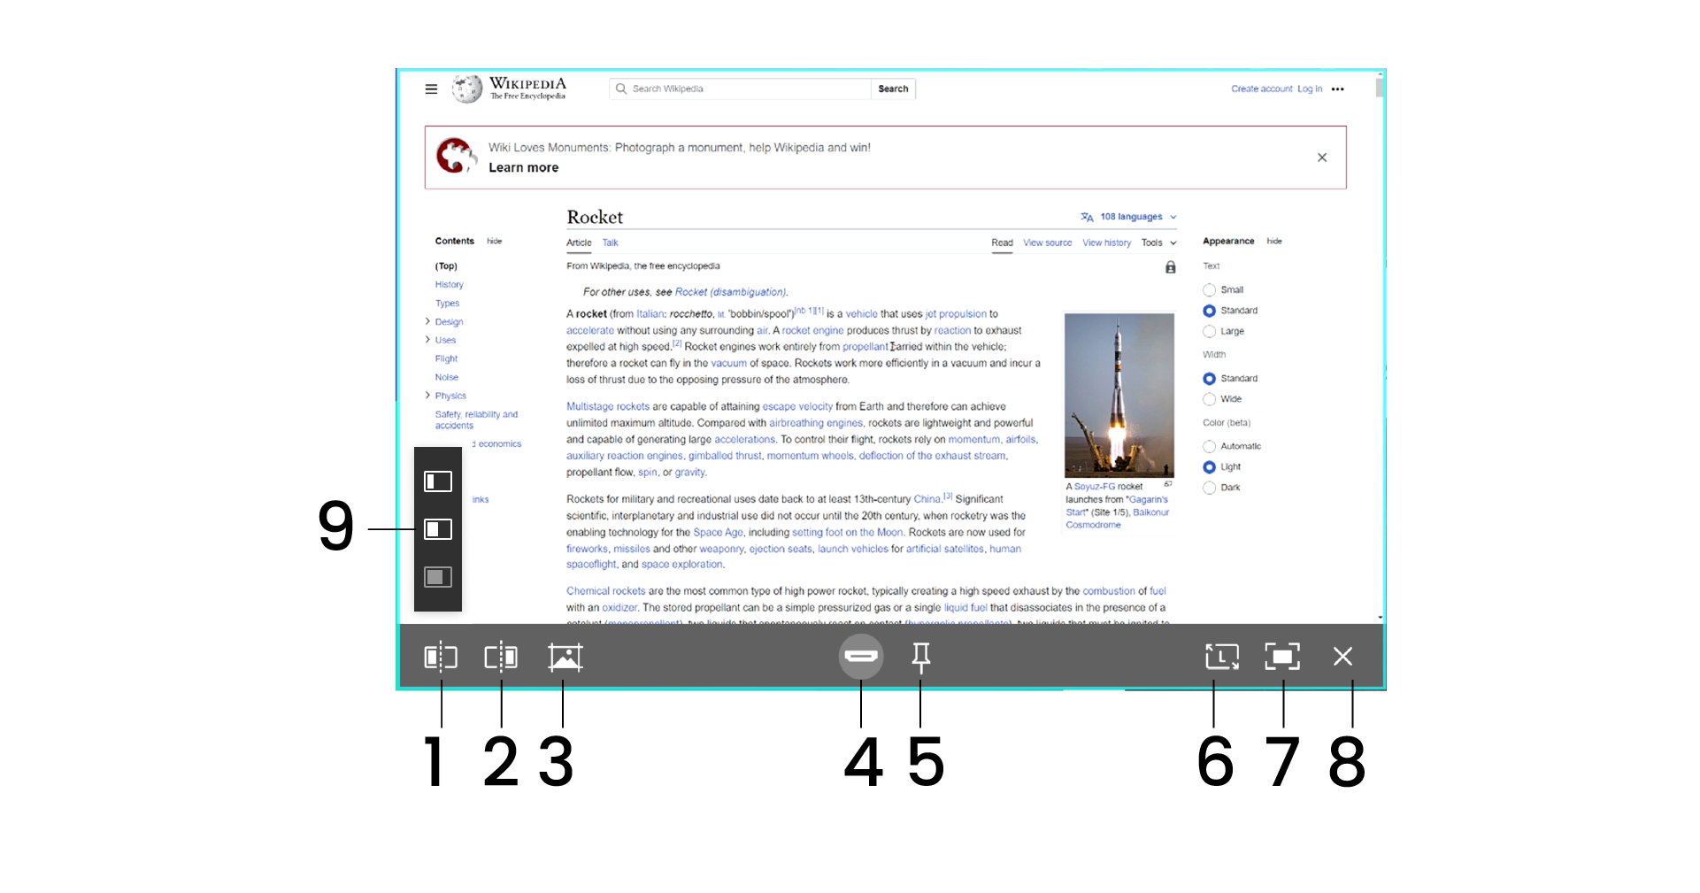The height and width of the screenshot is (893, 1700).
Task: Click the round minimize bar button
Action: [860, 656]
